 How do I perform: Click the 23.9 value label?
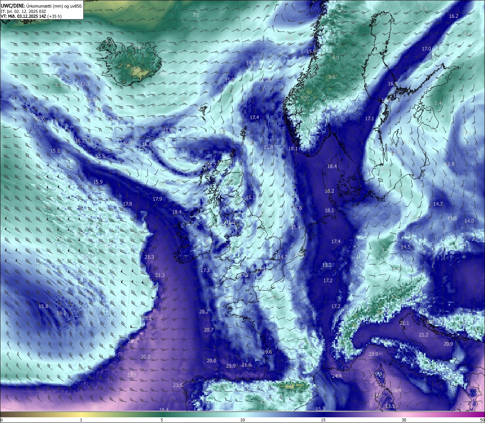[x=373, y=354]
